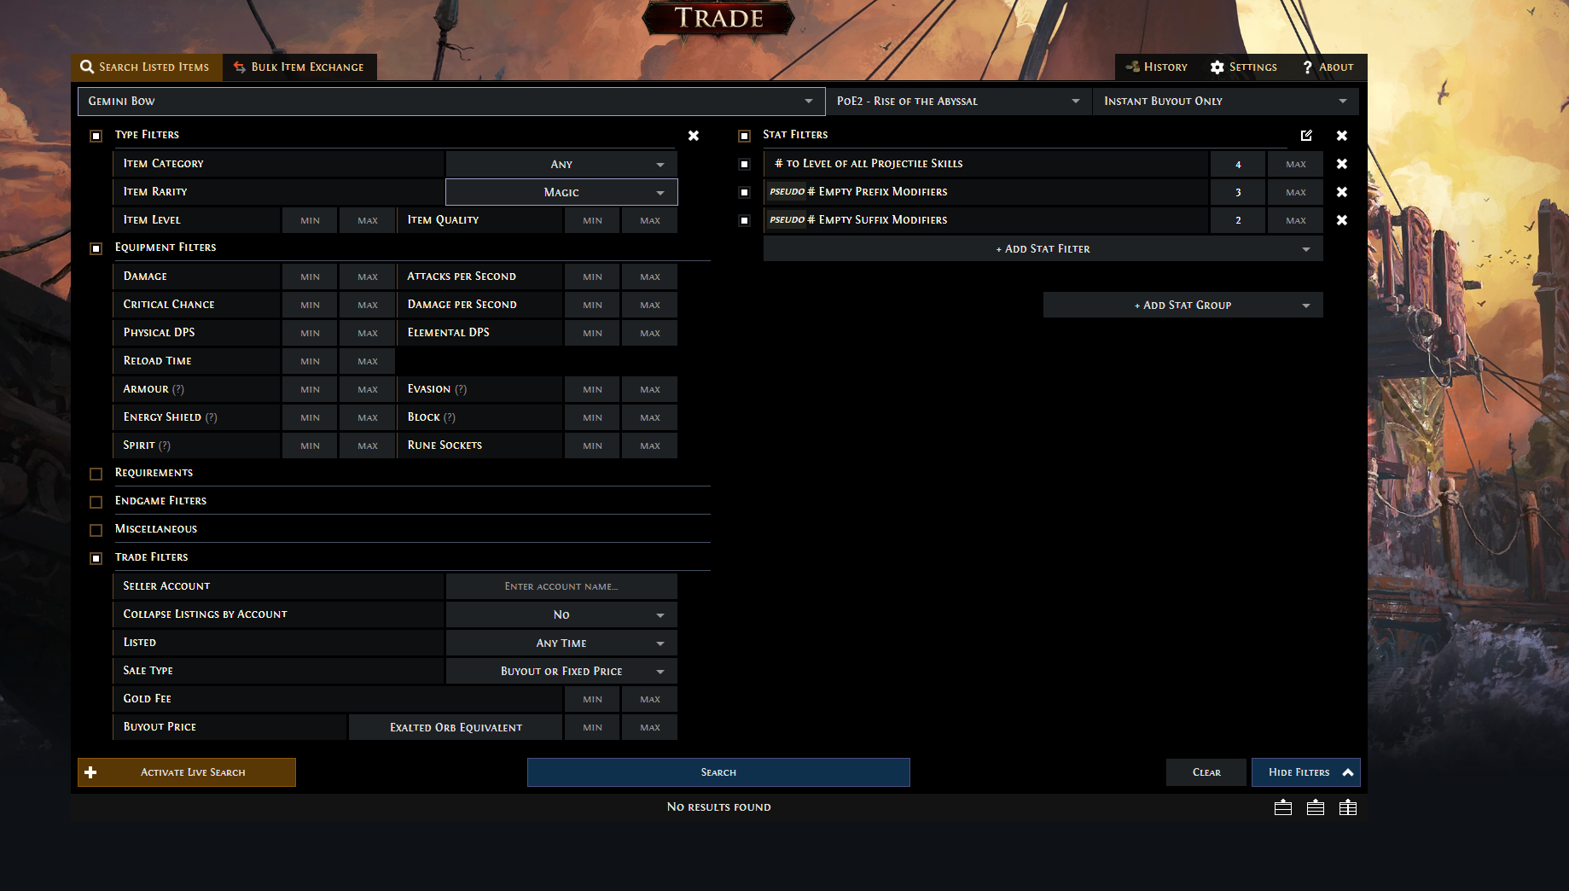
Task: Toggle the Trade Filters checkbox
Action: [96, 558]
